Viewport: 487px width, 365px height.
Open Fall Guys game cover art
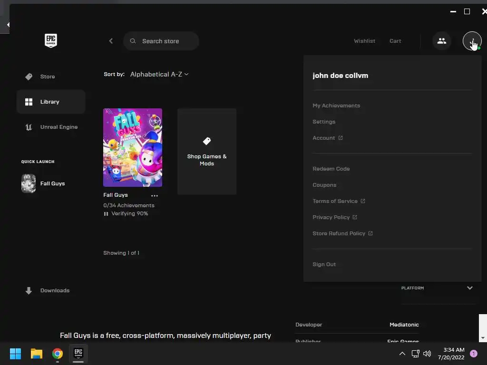[133, 147]
